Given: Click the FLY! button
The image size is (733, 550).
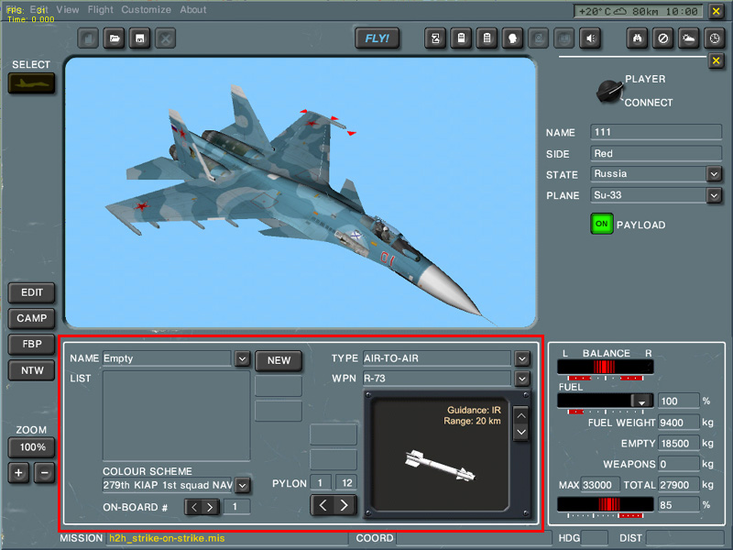Looking at the screenshot, I should click(377, 38).
